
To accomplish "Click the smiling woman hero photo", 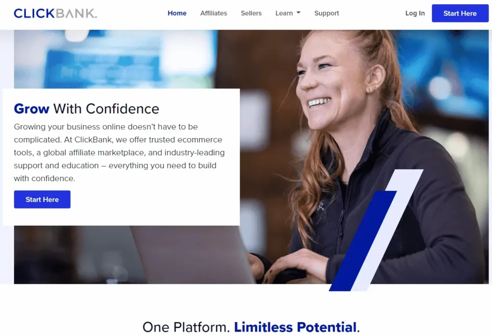I will (x=361, y=150).
